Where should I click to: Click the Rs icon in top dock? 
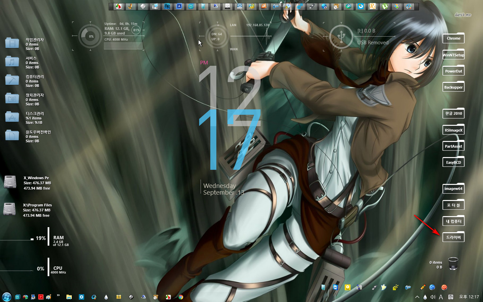(373, 6)
